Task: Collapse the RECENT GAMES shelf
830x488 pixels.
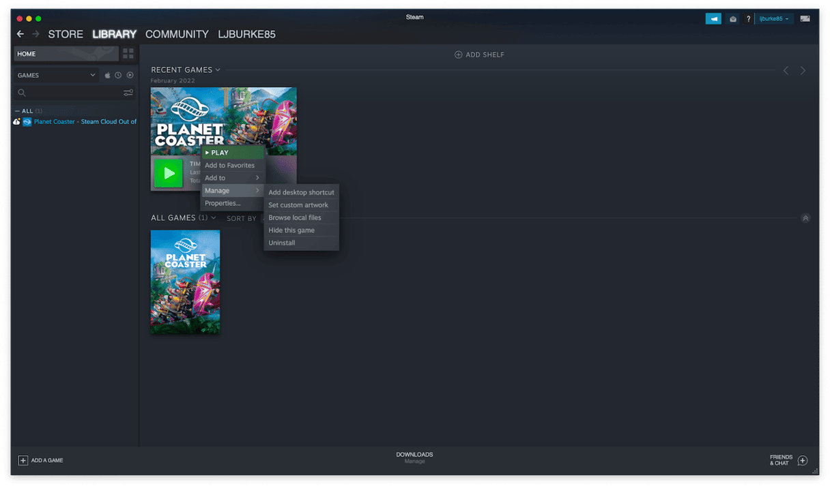Action: tap(217, 70)
